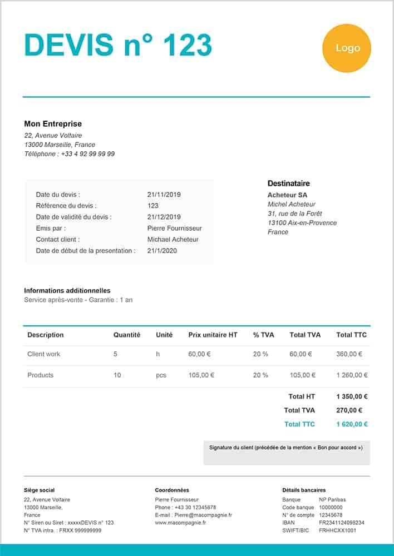Screen dimensions: 394x556
Task: Open the www.macompagnie.fr website link
Action: pos(180,523)
